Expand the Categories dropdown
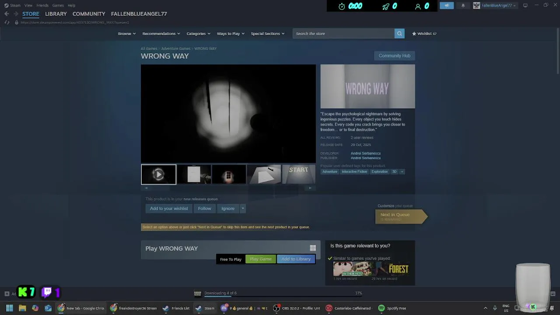This screenshot has width=560, height=315. [198, 34]
